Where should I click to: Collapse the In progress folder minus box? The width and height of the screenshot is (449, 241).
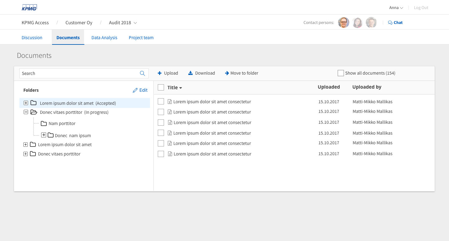click(x=26, y=112)
